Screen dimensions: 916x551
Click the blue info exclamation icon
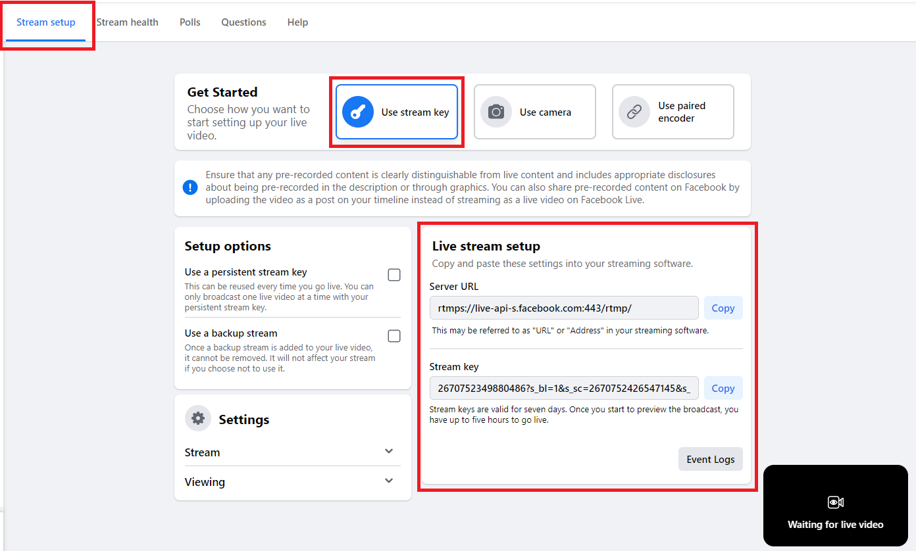coord(190,187)
